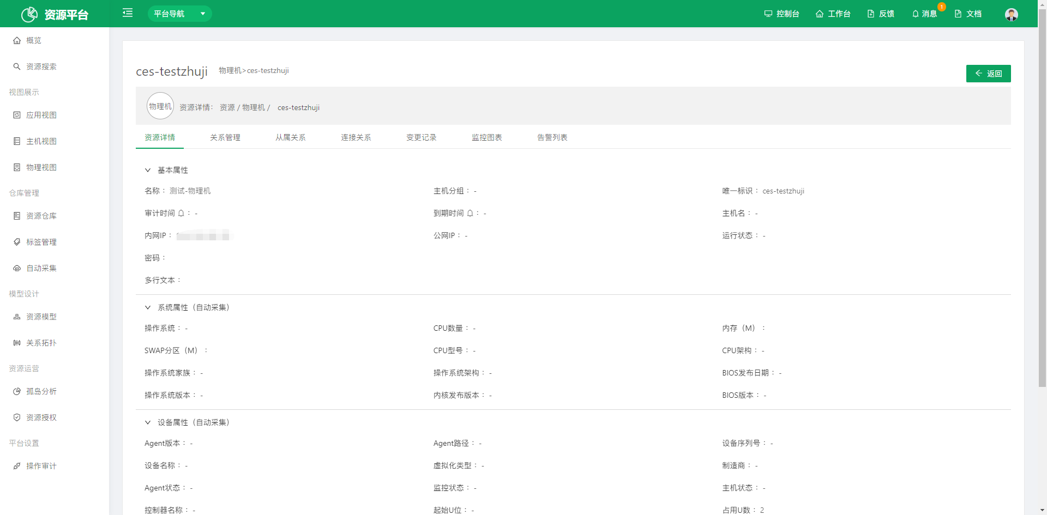Open the 控制台 console link
The height and width of the screenshot is (515, 1047).
point(781,14)
